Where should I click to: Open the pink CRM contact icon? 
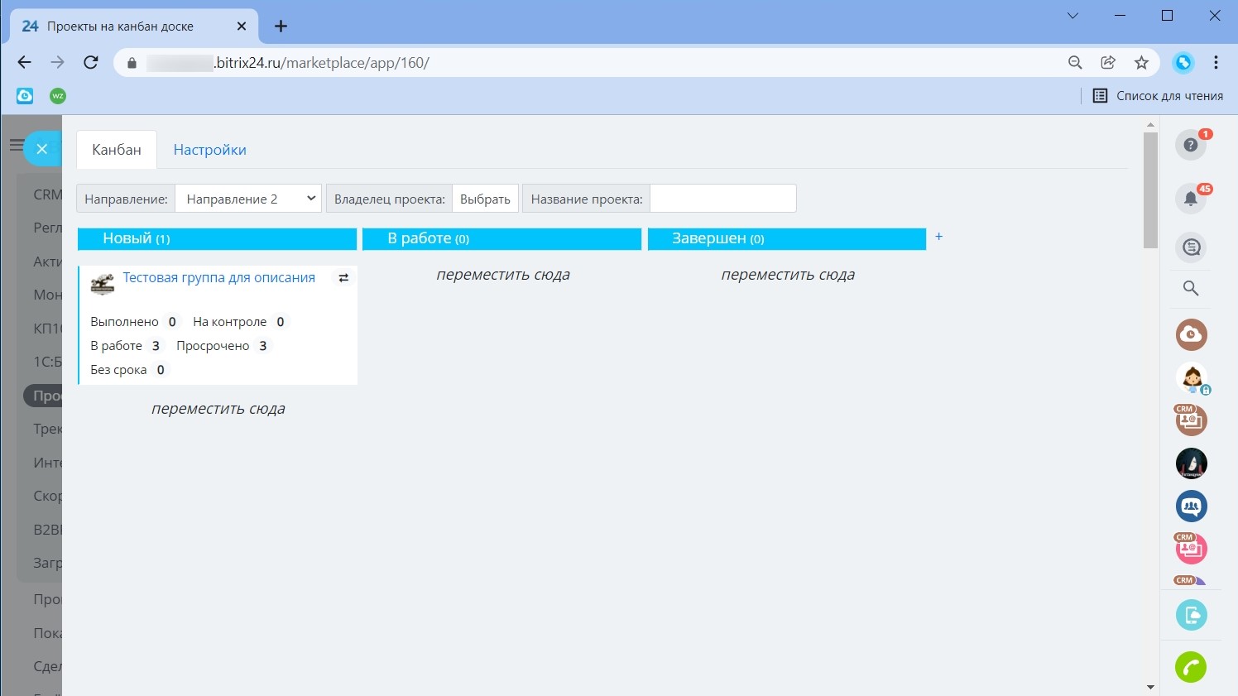[x=1192, y=549]
